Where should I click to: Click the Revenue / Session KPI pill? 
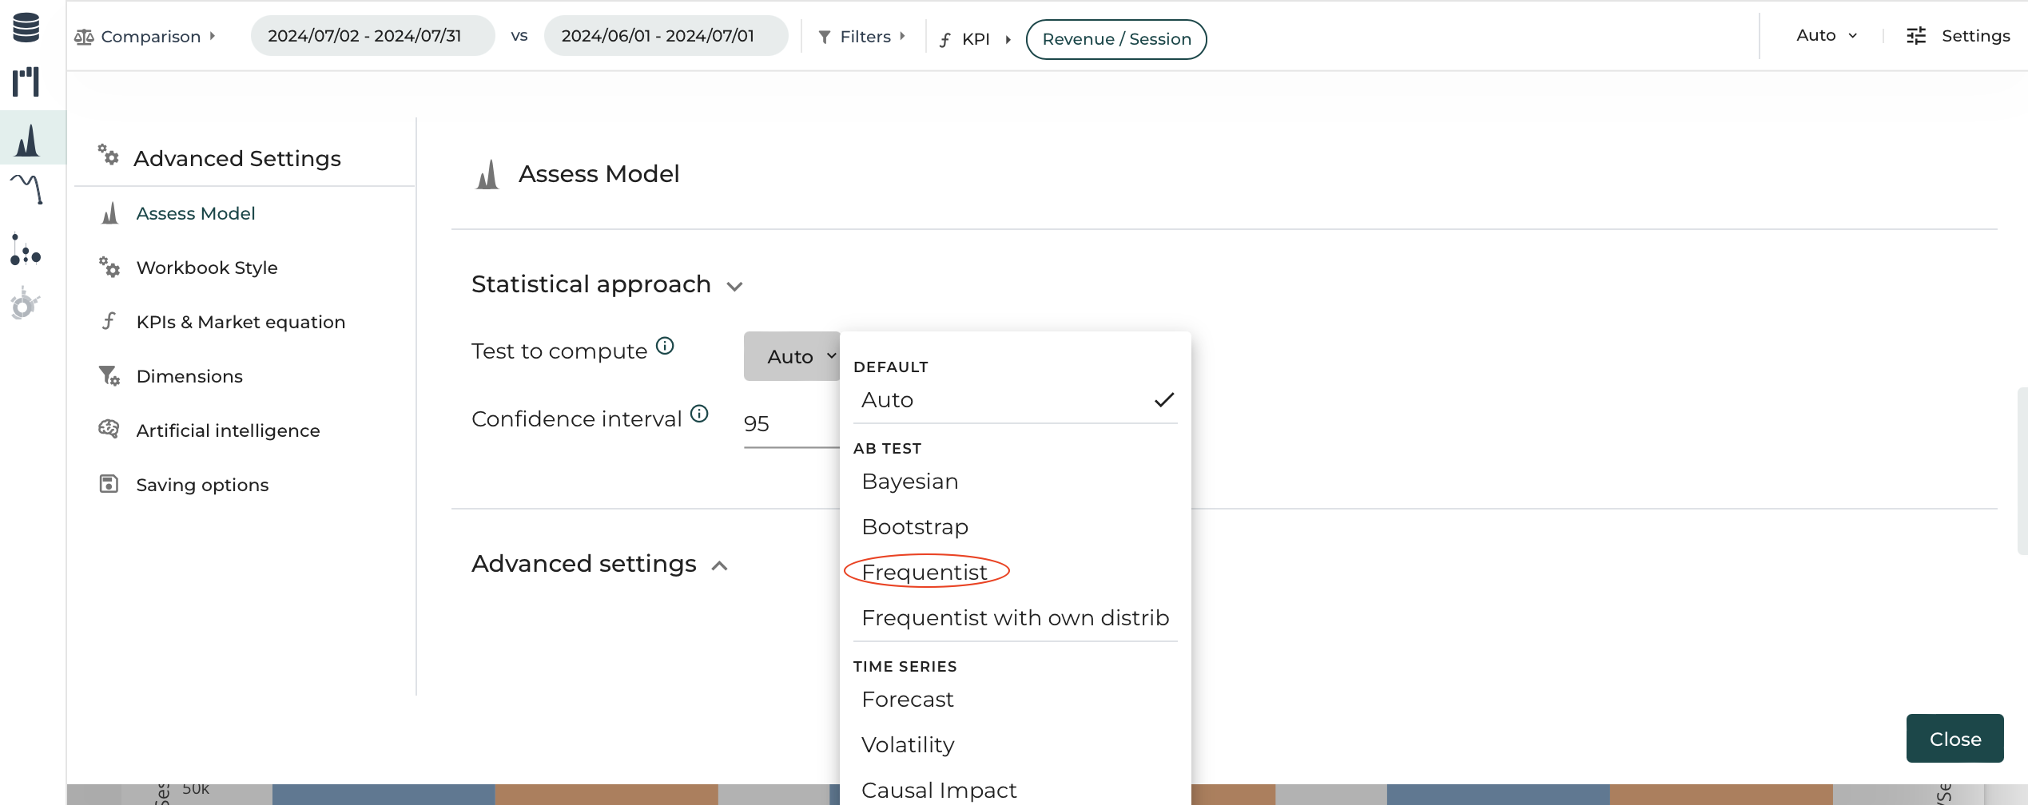click(x=1116, y=39)
